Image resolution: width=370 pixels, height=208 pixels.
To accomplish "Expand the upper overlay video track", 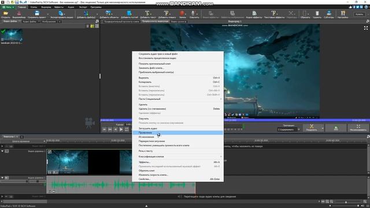I will pyautogui.click(x=2, y=146).
